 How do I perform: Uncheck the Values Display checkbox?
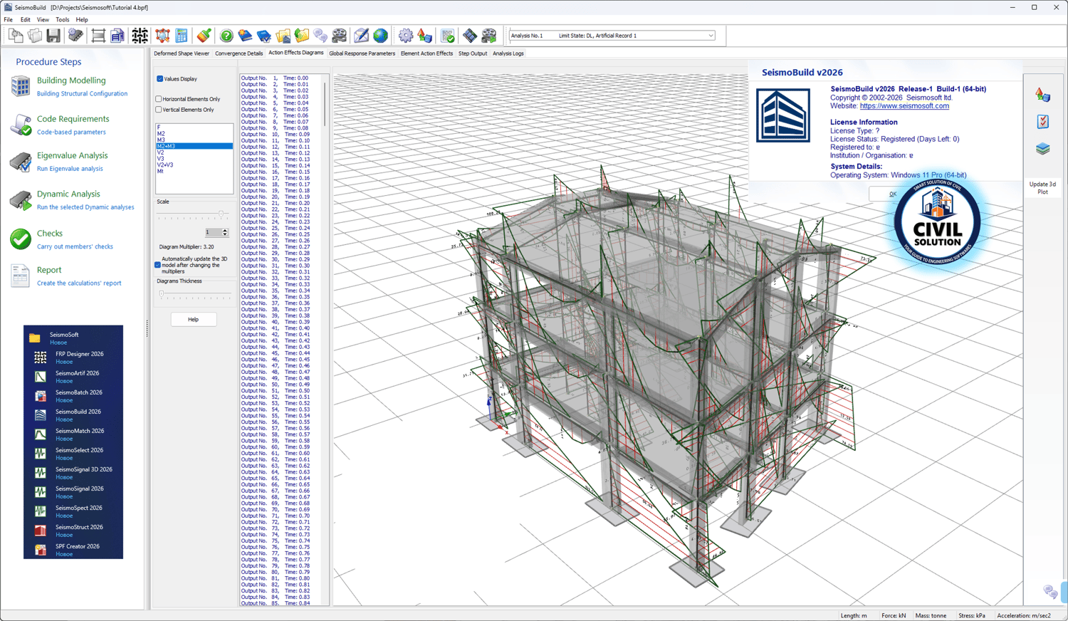pyautogui.click(x=160, y=79)
